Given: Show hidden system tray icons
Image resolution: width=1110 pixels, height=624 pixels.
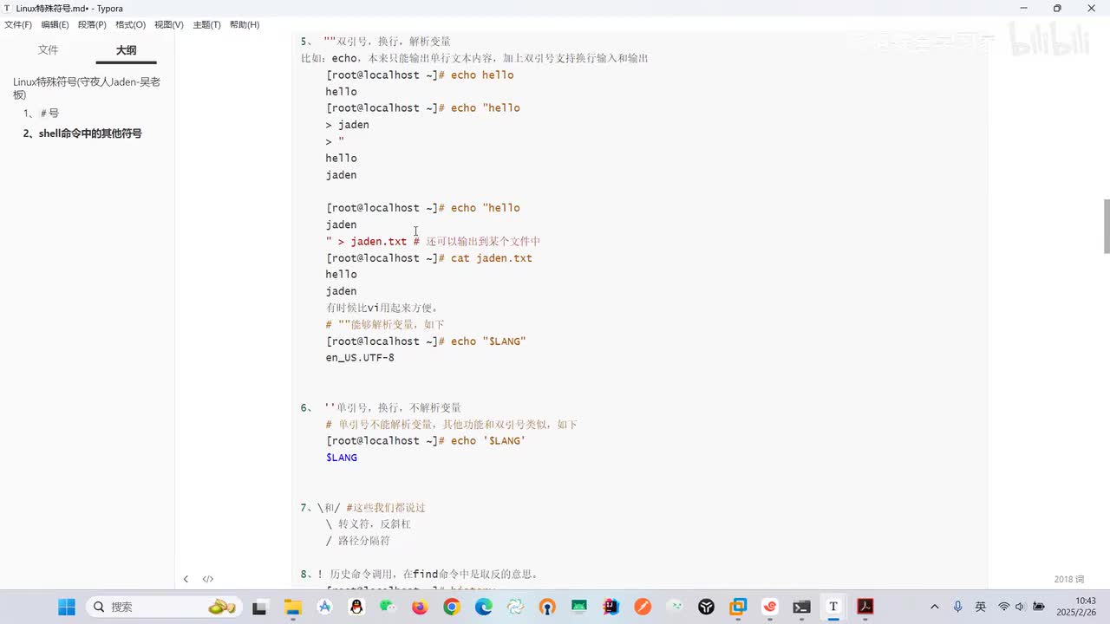Looking at the screenshot, I should coord(934,607).
